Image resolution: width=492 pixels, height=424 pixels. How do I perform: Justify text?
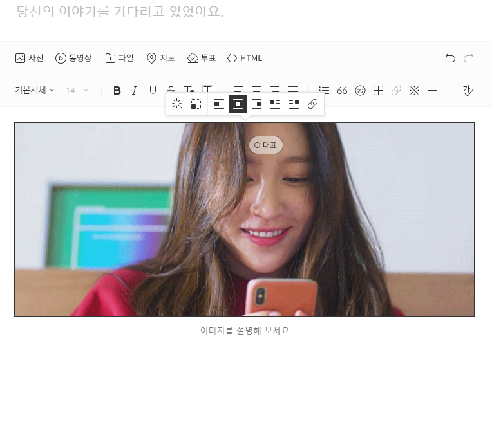[x=293, y=89]
